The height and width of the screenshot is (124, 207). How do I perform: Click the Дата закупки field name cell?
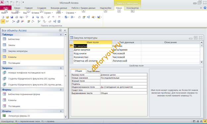point(93,50)
